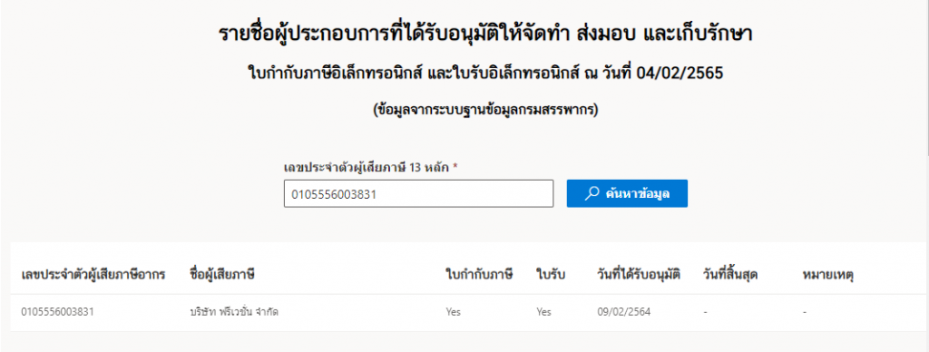929x352 pixels.
Task: Click tax ID 0105556003831 in the result row
Action: click(57, 312)
